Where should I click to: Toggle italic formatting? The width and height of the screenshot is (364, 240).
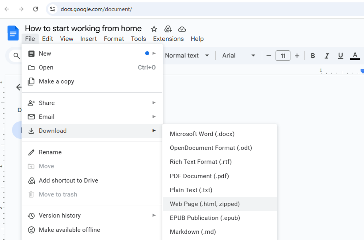tap(327, 56)
